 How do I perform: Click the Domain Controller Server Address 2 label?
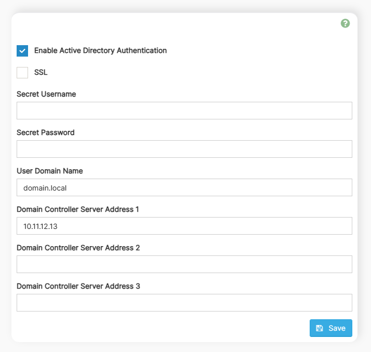pos(78,248)
